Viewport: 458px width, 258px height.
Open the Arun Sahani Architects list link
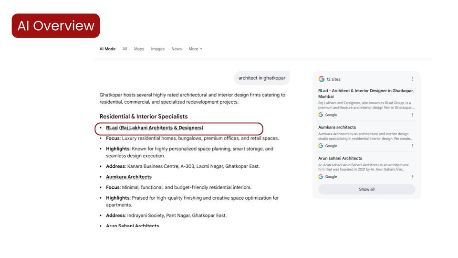click(x=132, y=226)
